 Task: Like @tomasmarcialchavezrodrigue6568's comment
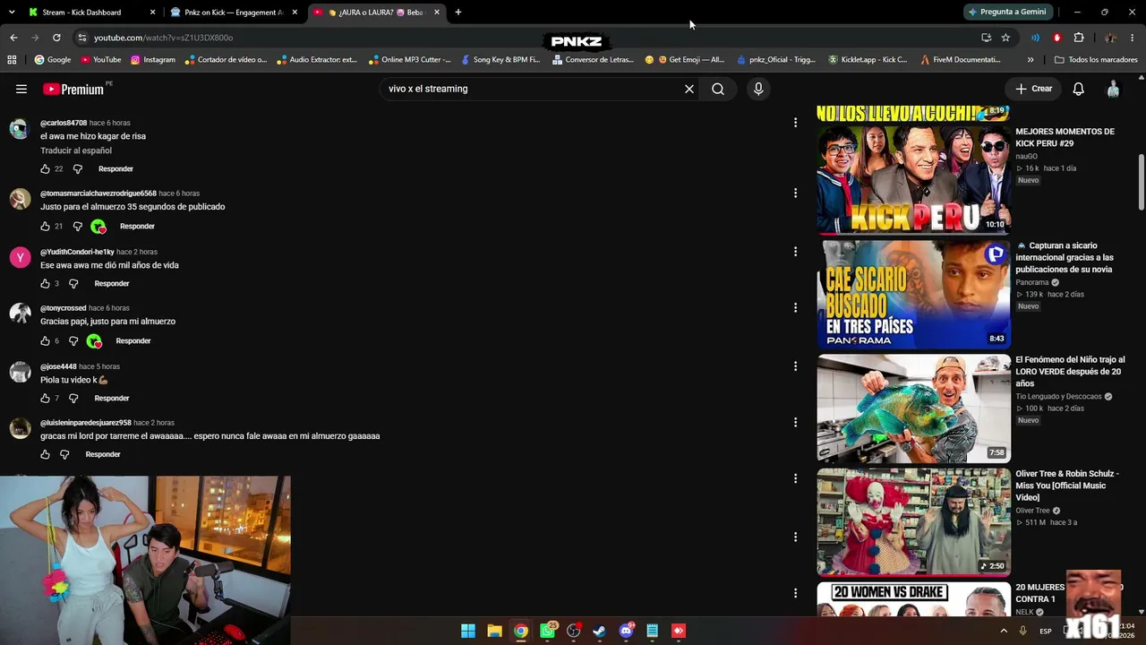[x=45, y=226]
